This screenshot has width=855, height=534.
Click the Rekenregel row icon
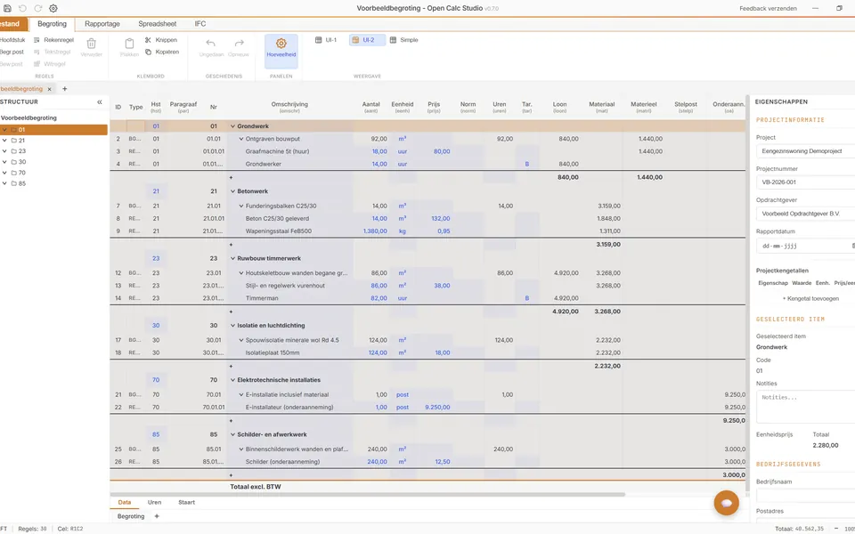[x=37, y=40]
